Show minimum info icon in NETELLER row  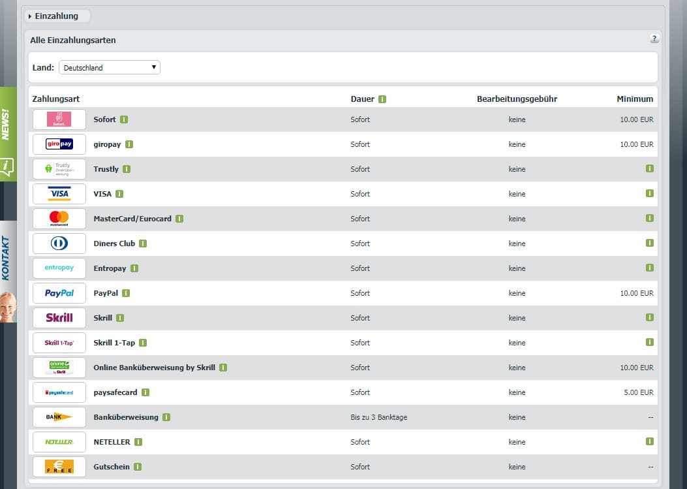click(650, 441)
